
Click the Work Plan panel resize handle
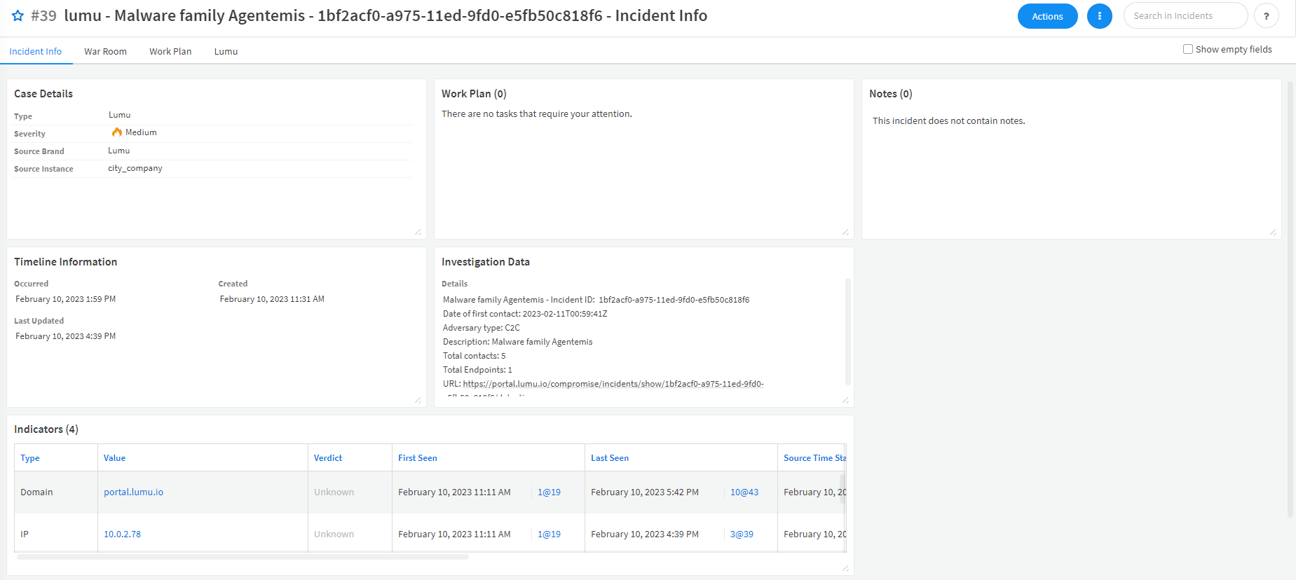click(x=845, y=232)
